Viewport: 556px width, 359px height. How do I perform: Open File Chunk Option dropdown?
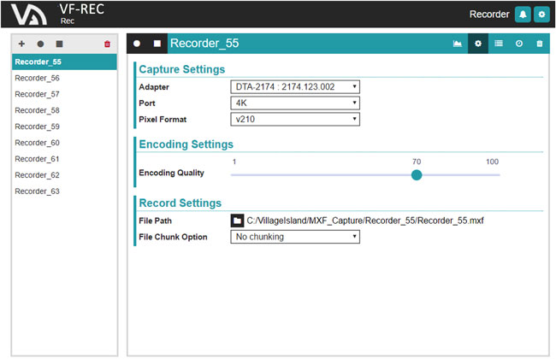pyautogui.click(x=295, y=237)
